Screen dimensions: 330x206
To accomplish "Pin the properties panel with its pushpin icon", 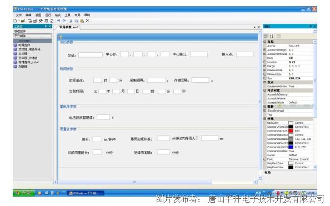I will 311,26.
